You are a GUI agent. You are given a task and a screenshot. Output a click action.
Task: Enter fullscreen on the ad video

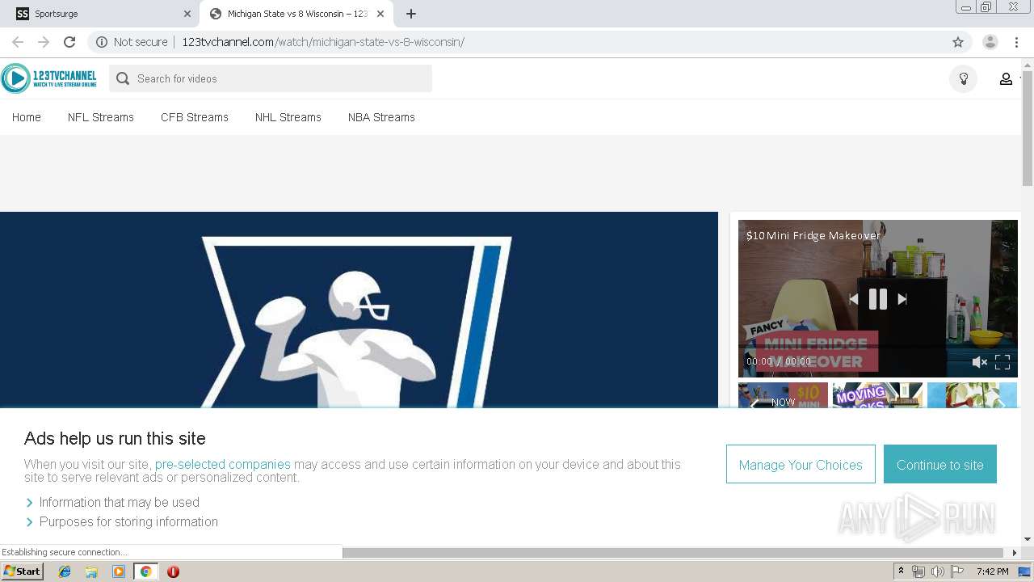pyautogui.click(x=1002, y=362)
